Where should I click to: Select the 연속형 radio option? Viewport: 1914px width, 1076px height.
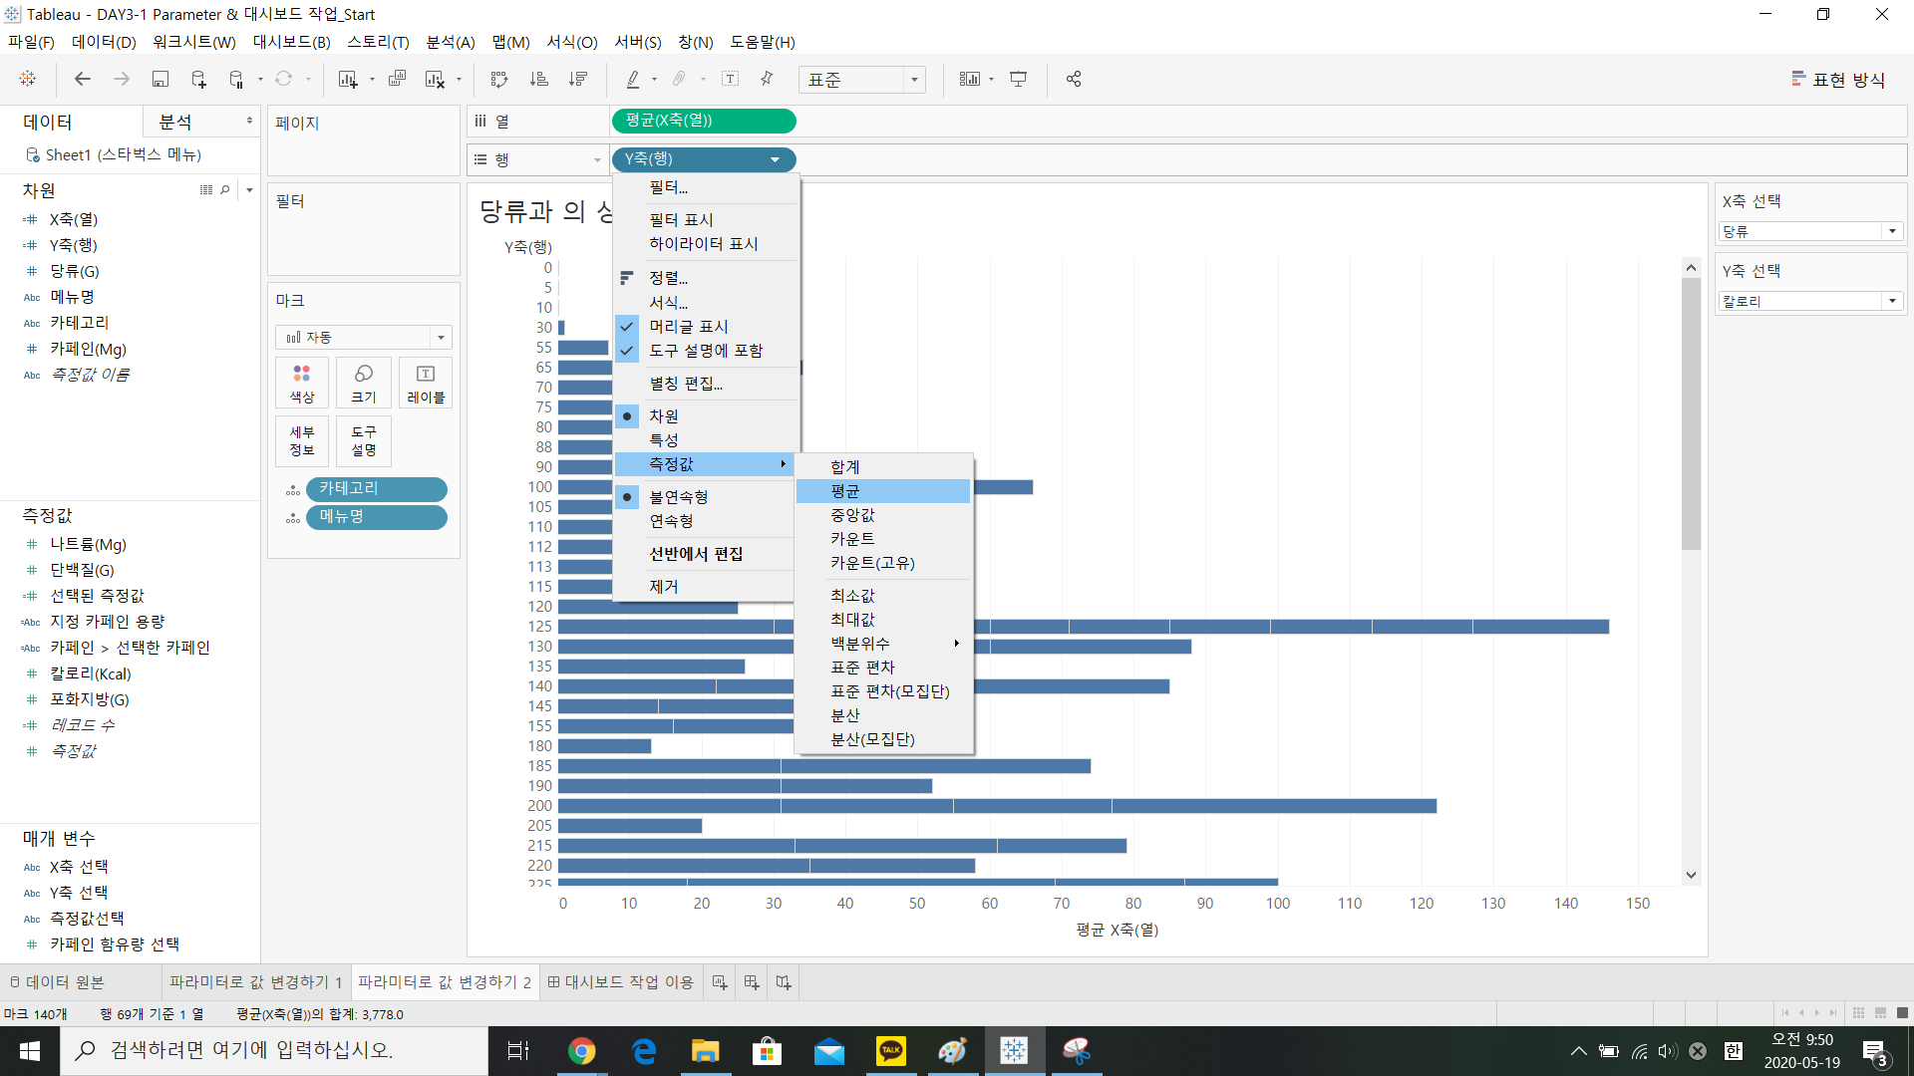point(671,521)
